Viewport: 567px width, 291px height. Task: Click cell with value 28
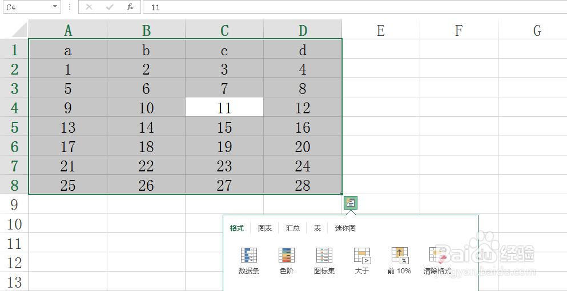coord(303,185)
